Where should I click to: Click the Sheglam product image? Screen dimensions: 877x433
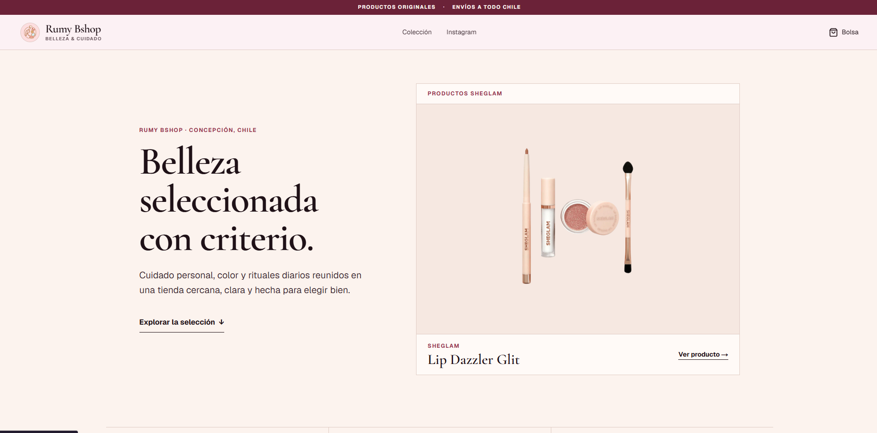[578, 219]
